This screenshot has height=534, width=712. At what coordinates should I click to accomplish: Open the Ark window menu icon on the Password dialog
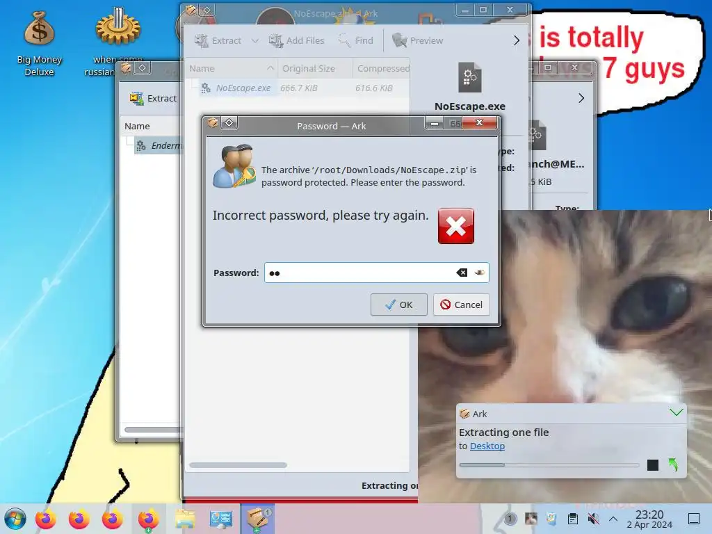pyautogui.click(x=212, y=122)
